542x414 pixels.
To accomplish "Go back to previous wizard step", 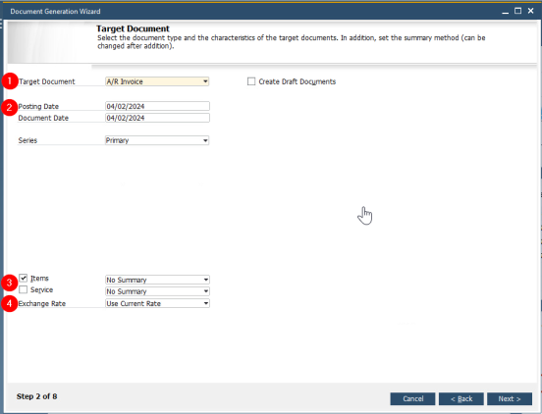I will tap(461, 399).
